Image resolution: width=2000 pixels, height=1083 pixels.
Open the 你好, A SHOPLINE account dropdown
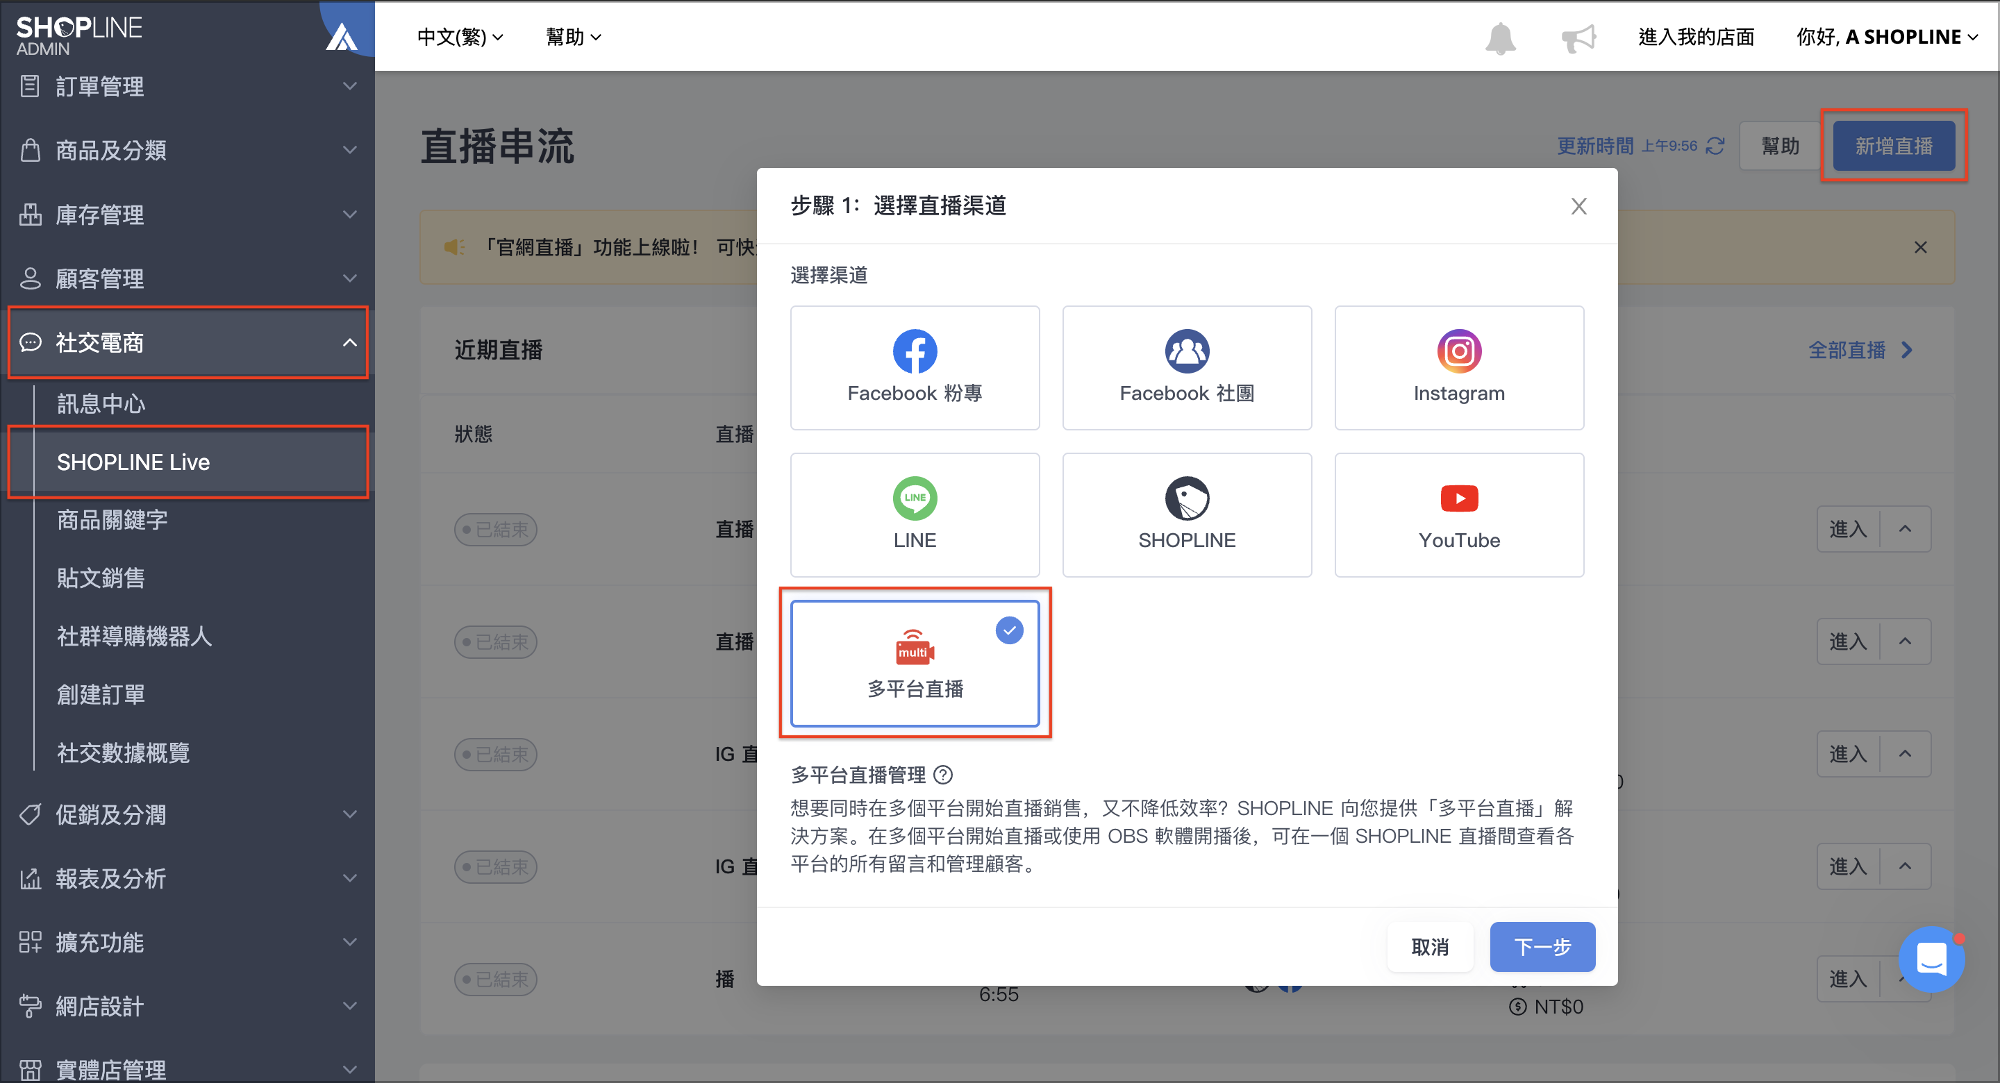tap(1887, 37)
